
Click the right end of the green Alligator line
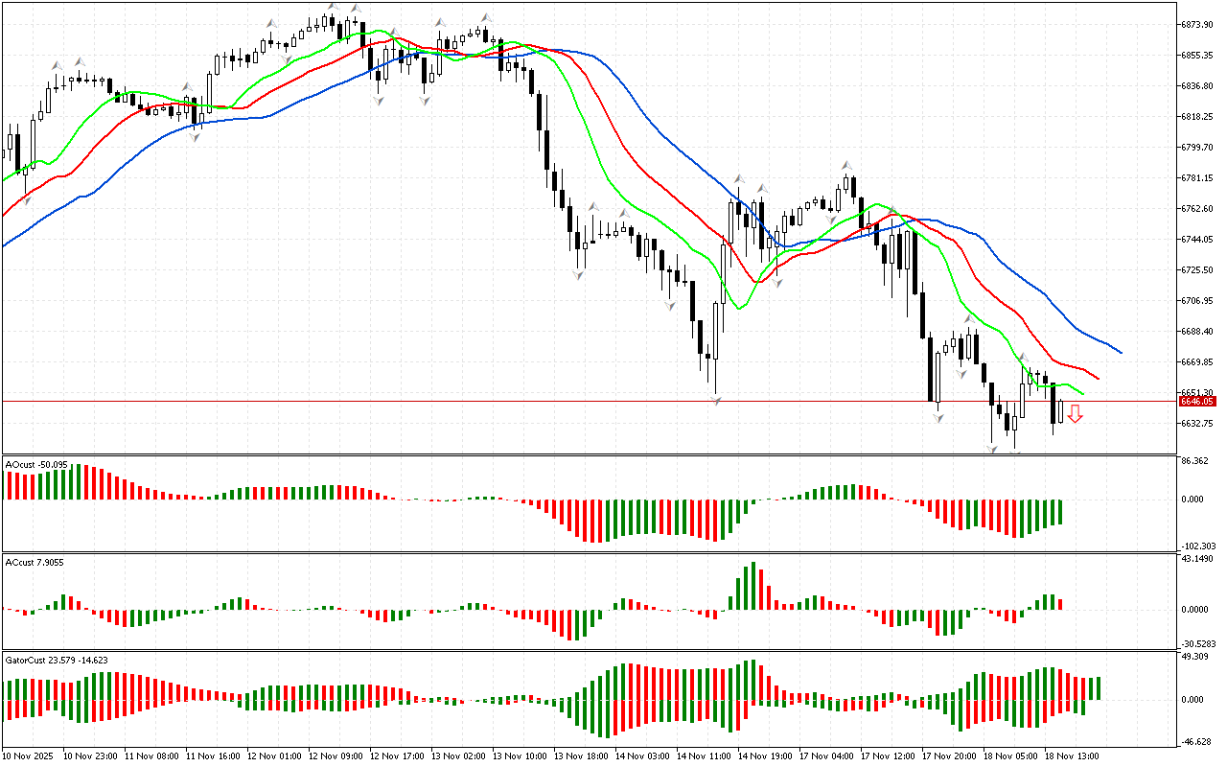click(1082, 393)
